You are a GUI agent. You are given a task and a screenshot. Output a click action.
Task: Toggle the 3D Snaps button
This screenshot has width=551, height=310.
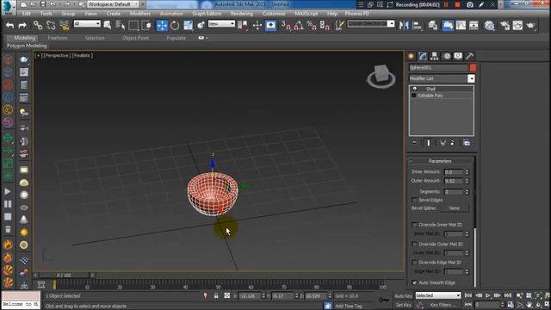[286, 25]
